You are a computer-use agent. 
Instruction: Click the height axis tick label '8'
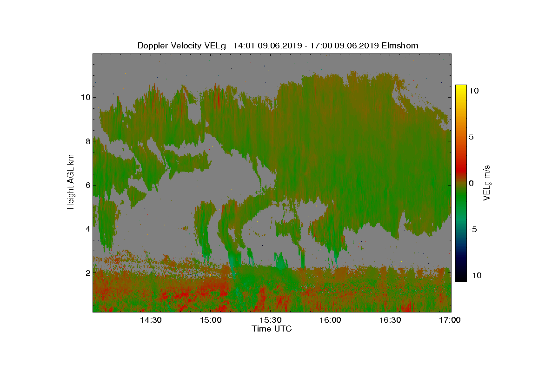87,141
